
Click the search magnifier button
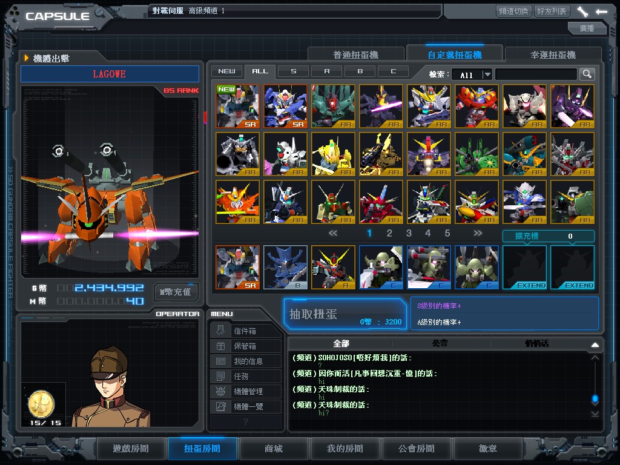click(x=587, y=74)
